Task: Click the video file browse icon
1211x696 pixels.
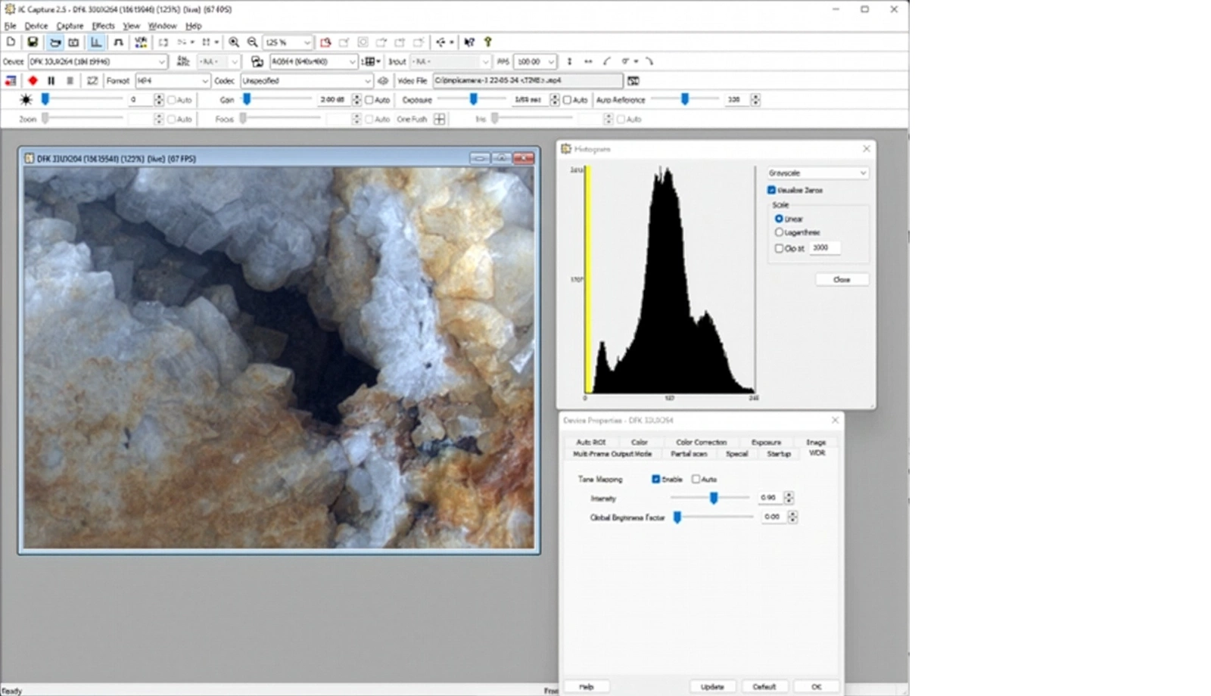Action: coord(634,81)
